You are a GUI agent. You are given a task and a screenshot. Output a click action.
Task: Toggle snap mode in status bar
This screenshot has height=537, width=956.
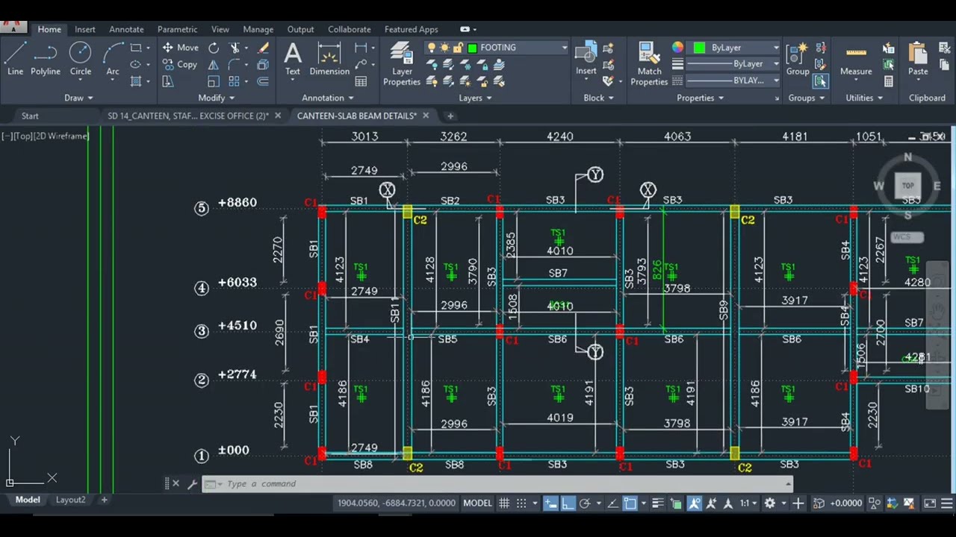click(521, 503)
